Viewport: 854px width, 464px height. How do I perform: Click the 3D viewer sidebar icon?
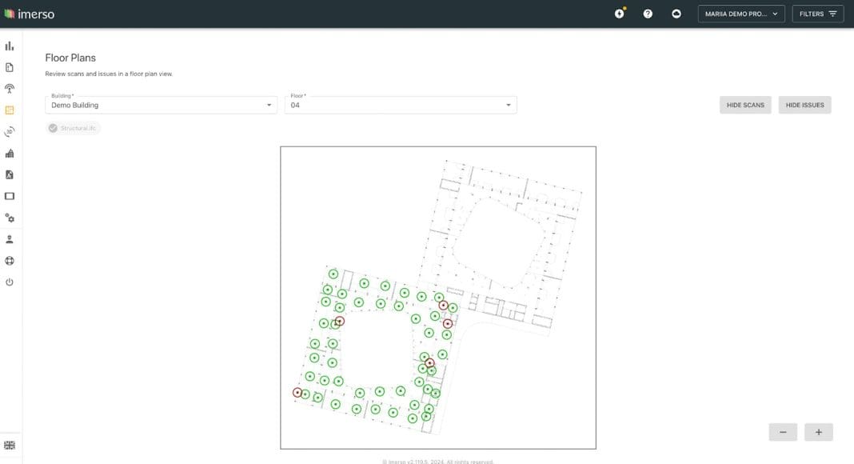pos(10,132)
